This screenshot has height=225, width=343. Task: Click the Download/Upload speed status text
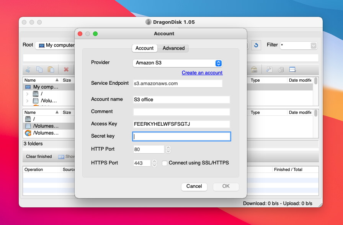(278, 204)
